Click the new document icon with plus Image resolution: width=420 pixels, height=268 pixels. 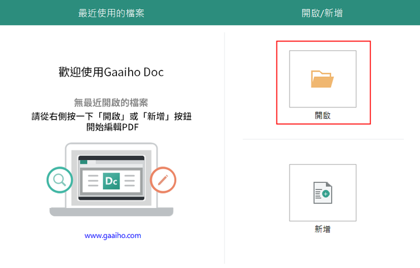tap(322, 192)
